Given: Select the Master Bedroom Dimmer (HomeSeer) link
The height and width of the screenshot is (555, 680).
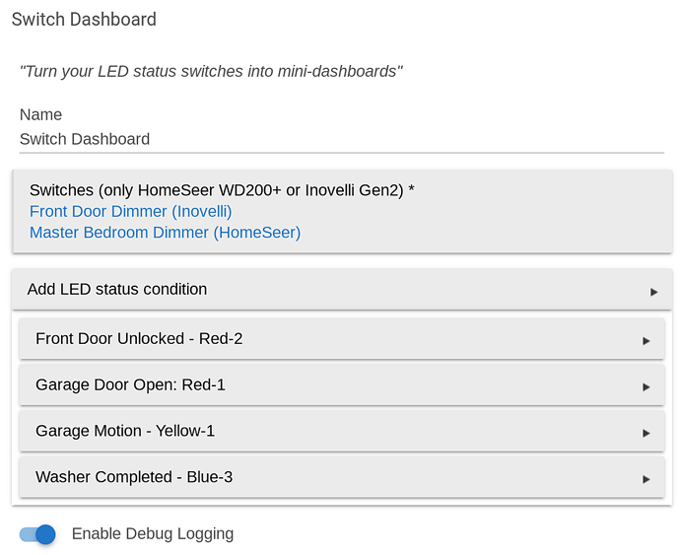Looking at the screenshot, I should (165, 233).
